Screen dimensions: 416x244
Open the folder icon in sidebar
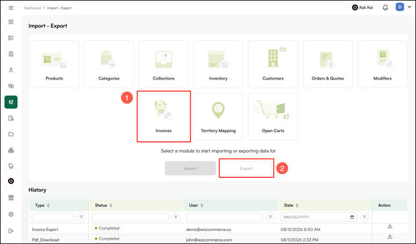pos(11,134)
